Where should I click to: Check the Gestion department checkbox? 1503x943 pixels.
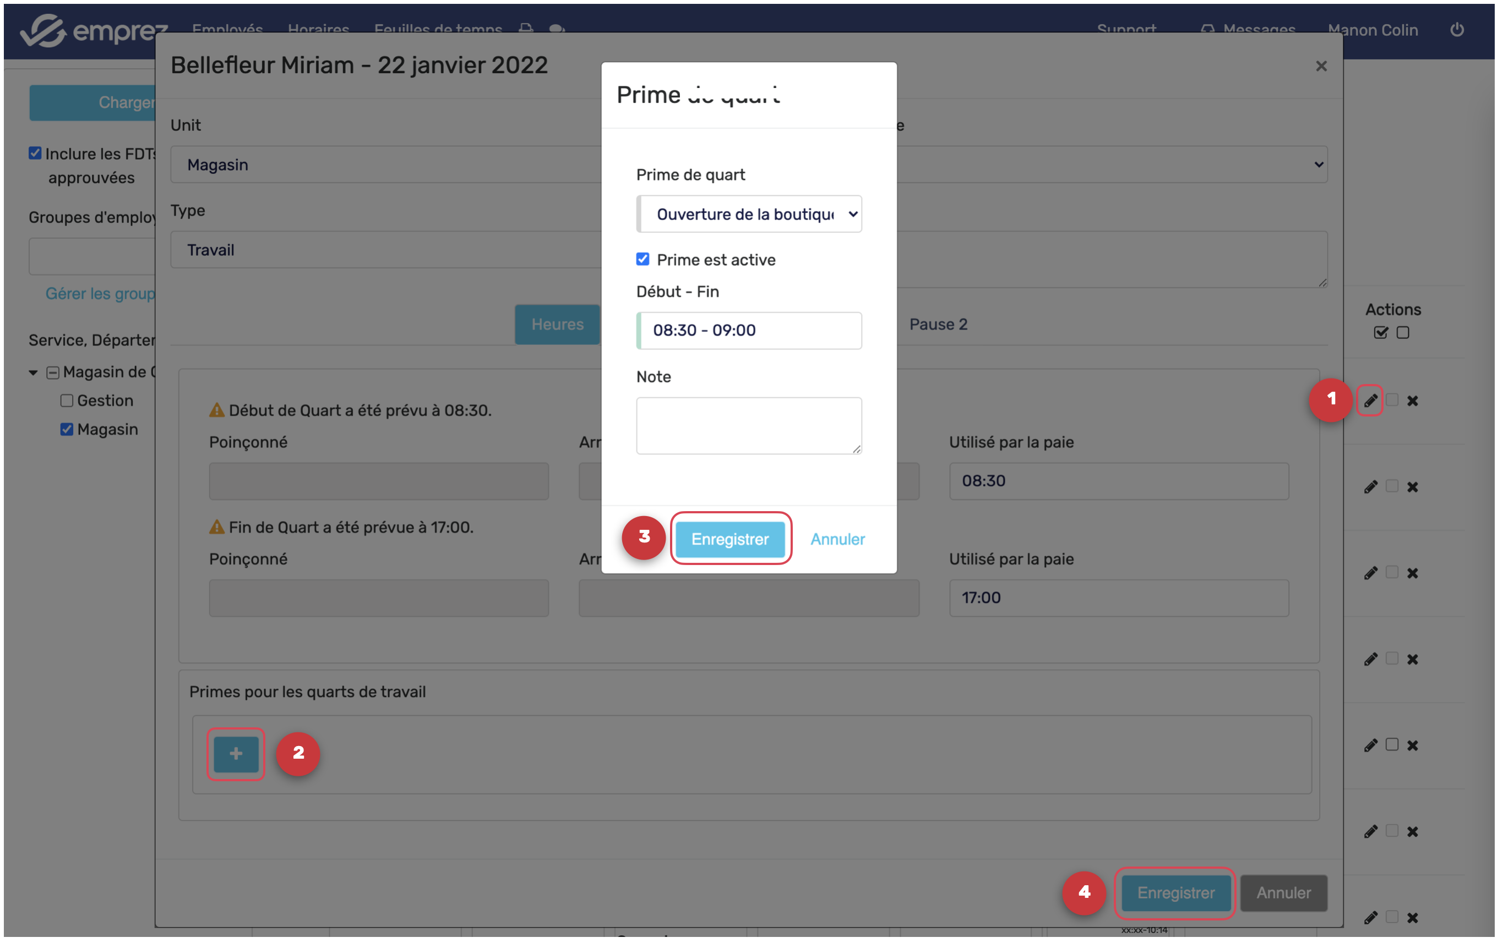[67, 401]
